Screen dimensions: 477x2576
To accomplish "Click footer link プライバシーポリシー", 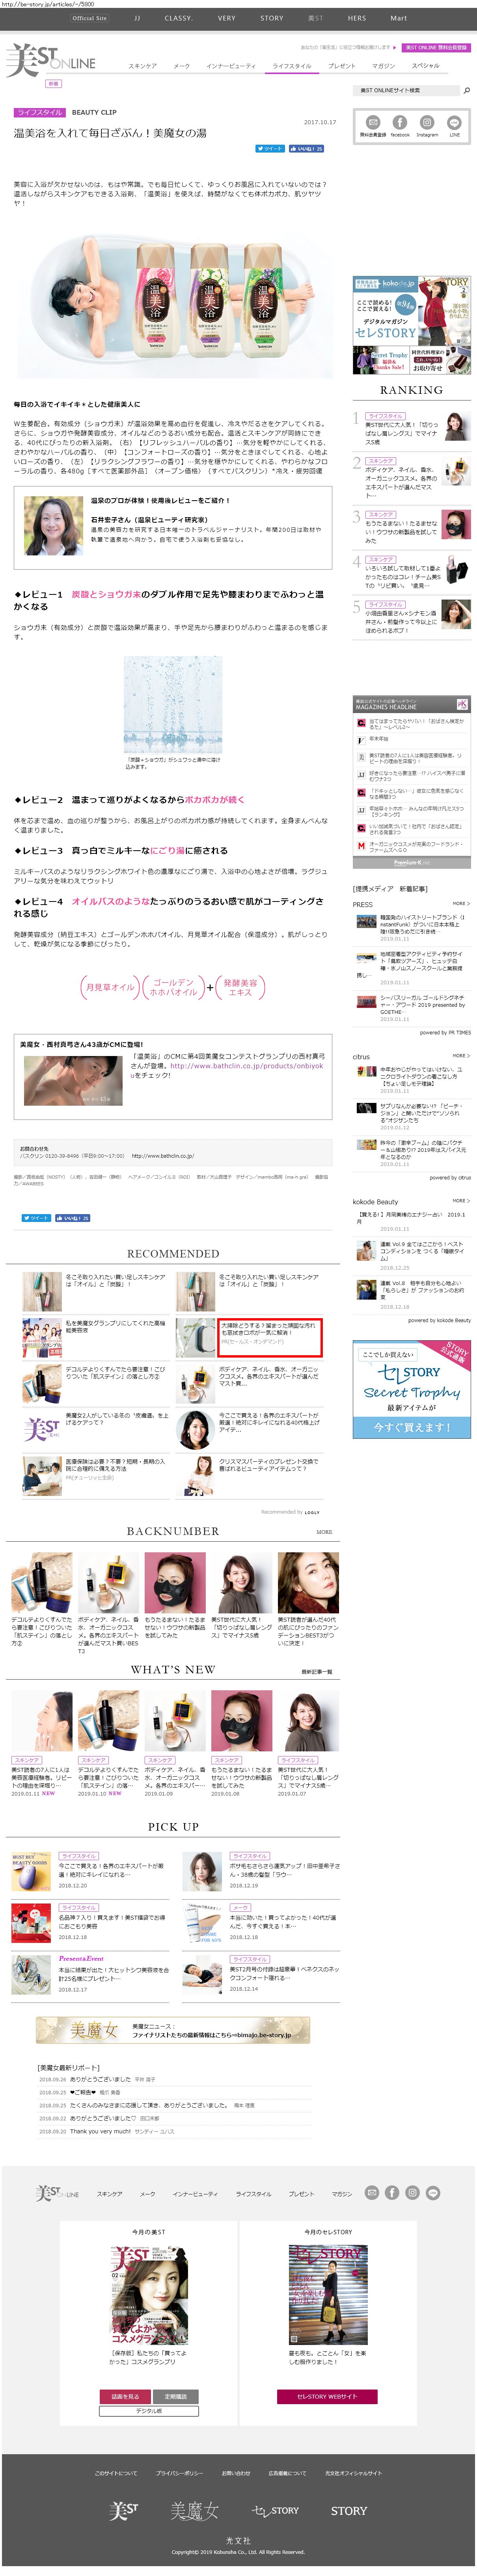I will click(180, 2473).
